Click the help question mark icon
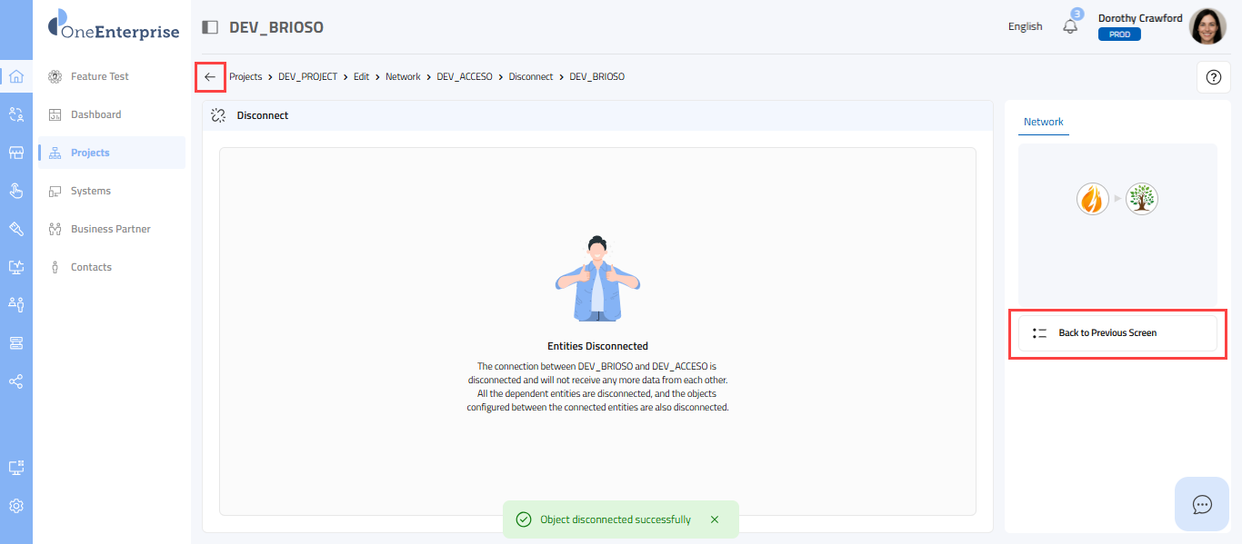The image size is (1242, 544). pyautogui.click(x=1213, y=77)
